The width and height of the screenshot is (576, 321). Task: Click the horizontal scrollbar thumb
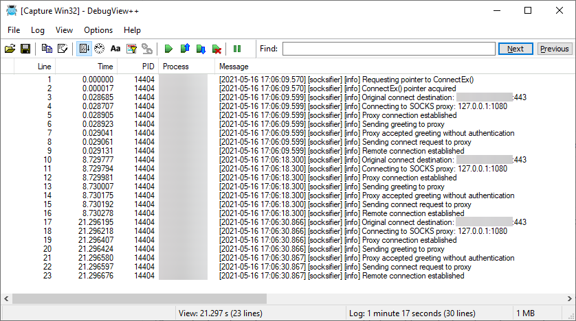point(140,298)
